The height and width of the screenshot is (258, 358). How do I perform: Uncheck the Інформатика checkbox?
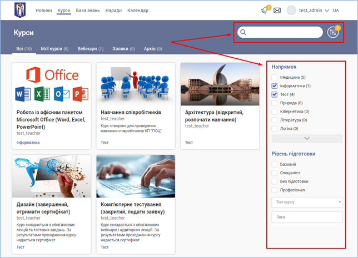(275, 86)
